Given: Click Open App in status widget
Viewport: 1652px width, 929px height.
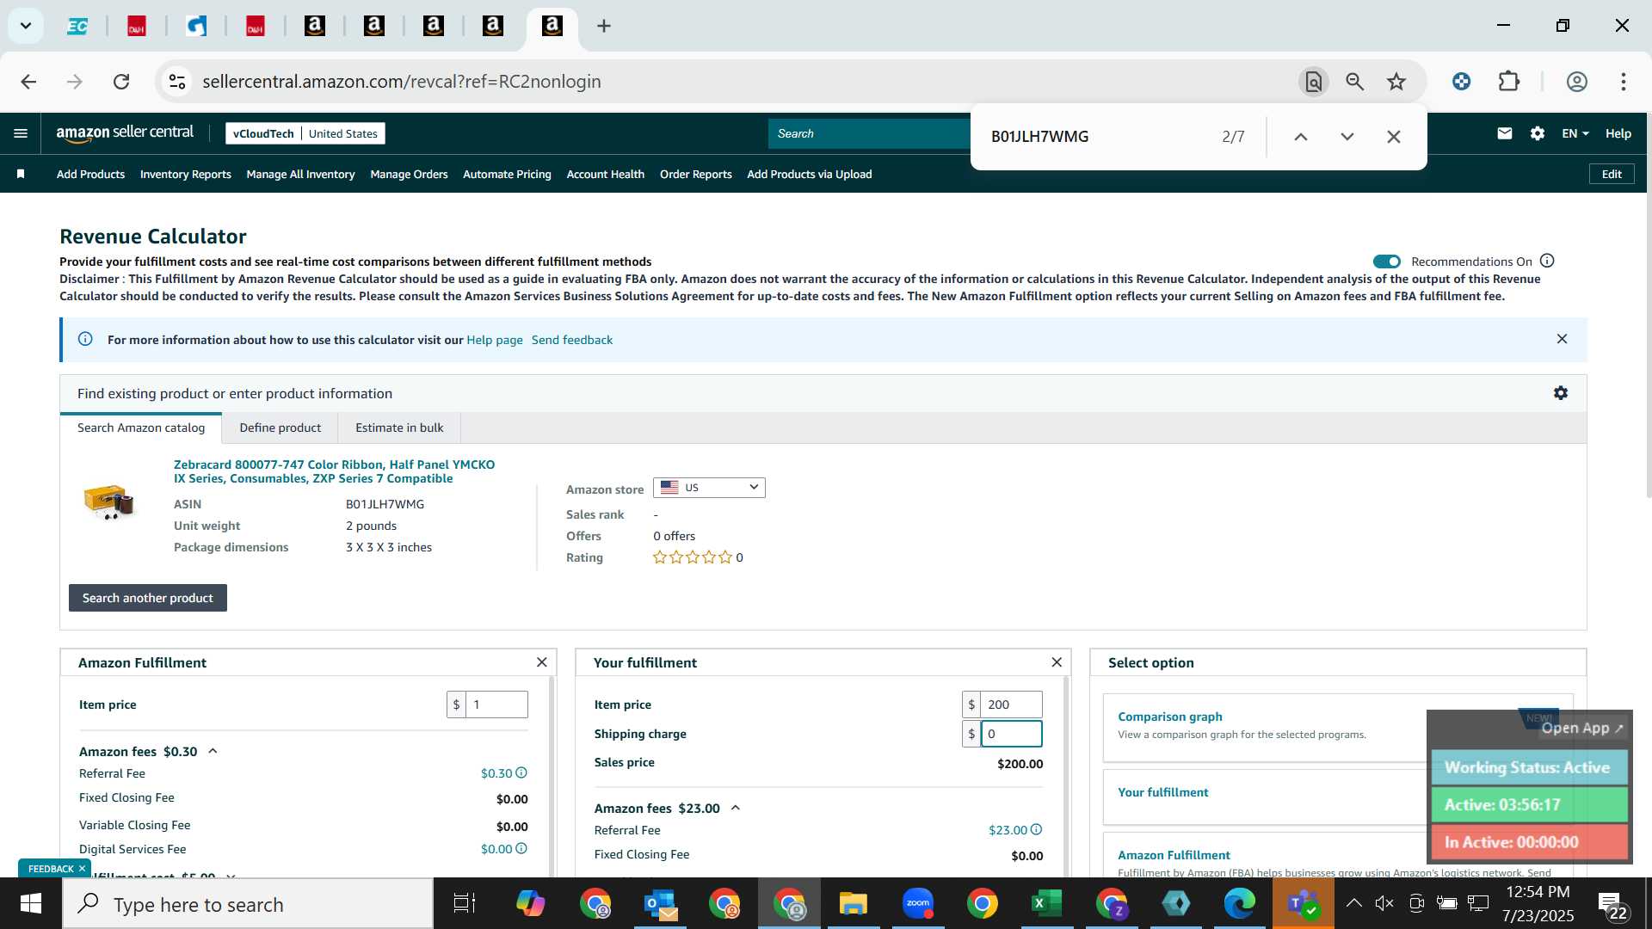Looking at the screenshot, I should [1581, 728].
